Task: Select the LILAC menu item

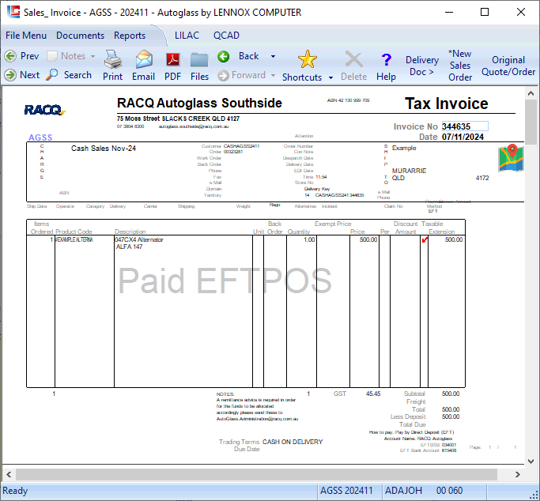Action: tap(187, 36)
